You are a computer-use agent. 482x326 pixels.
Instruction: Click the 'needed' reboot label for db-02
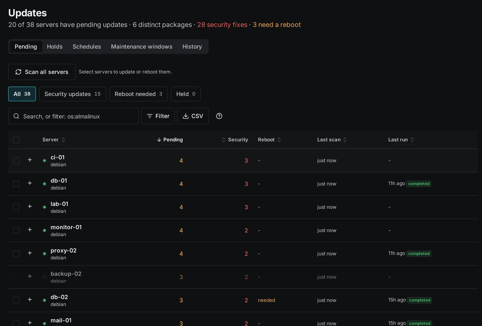267,300
